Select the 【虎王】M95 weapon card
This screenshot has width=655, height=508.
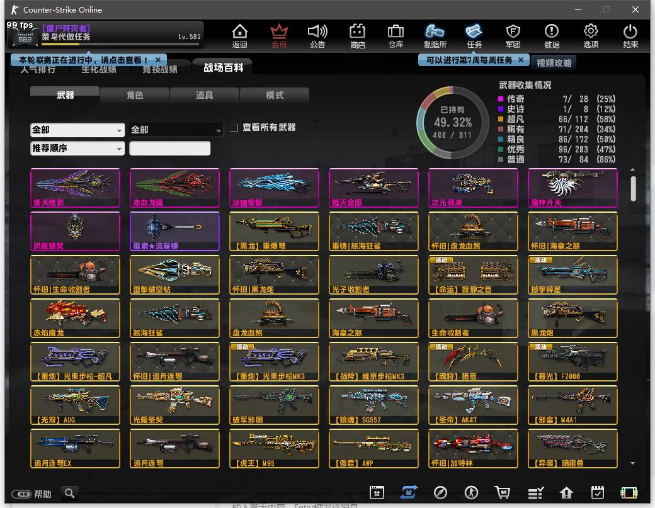pyautogui.click(x=274, y=448)
